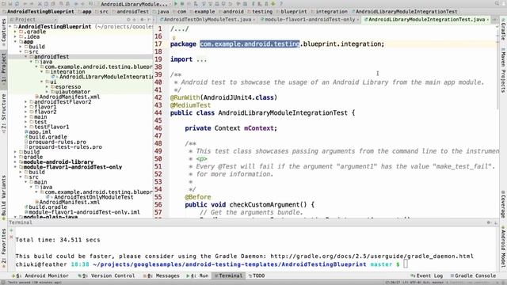Open the TODO tool tab
The height and width of the screenshot is (285, 507).
[x=257, y=275]
